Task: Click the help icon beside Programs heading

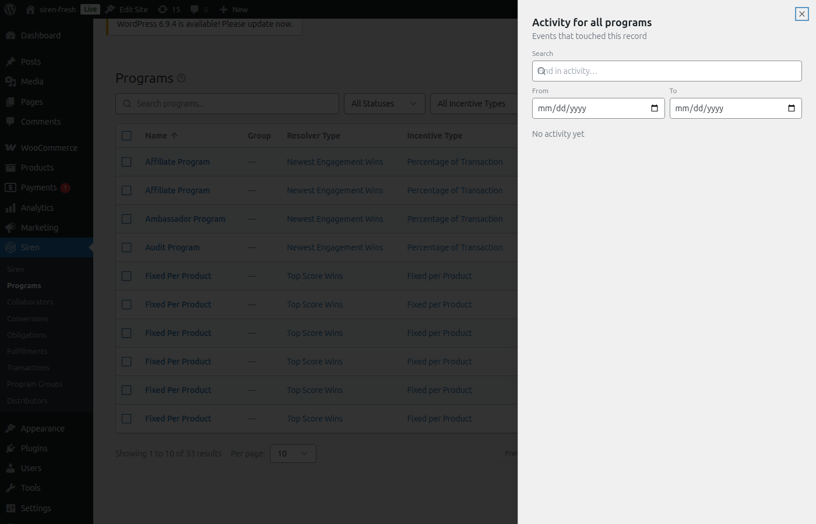Action: (x=181, y=78)
